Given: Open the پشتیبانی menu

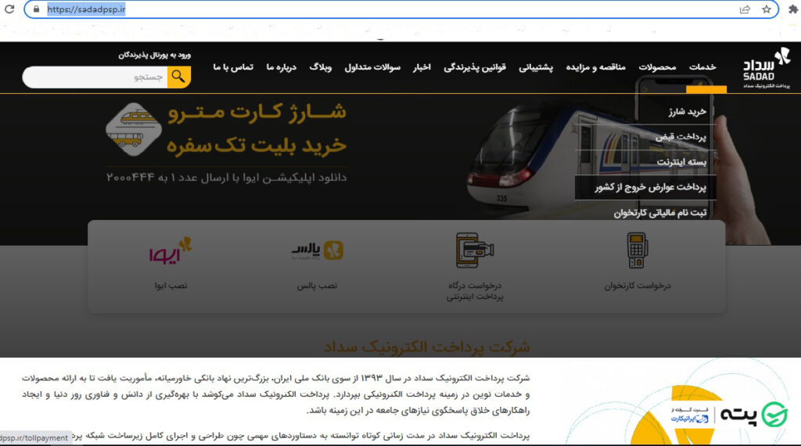Looking at the screenshot, I should click(536, 67).
